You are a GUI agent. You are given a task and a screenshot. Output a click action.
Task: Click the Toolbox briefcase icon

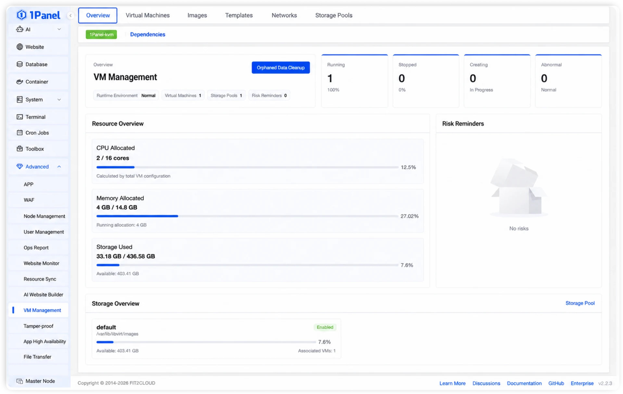(19, 149)
